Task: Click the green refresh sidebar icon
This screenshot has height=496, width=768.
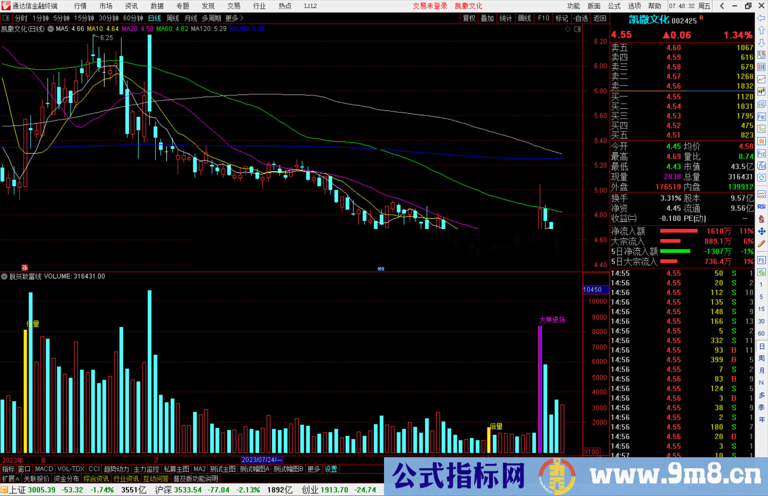Action: (761, 272)
